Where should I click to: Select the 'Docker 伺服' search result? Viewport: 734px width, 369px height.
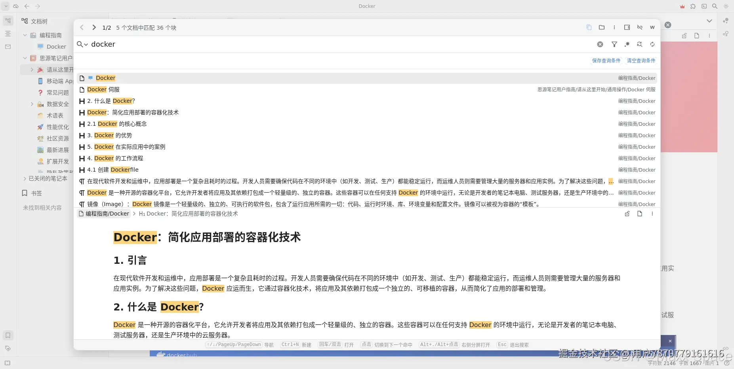tap(367, 89)
